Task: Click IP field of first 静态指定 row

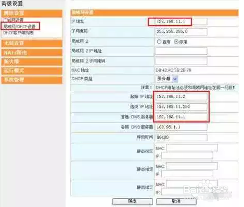Action: coord(187,156)
